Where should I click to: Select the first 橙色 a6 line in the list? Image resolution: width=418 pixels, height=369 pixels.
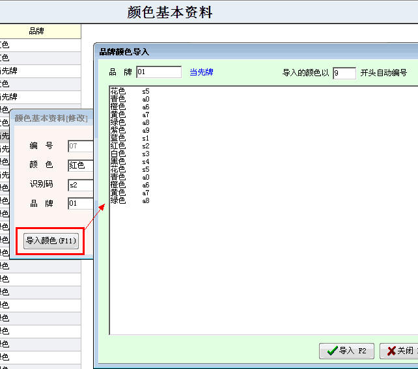(130, 107)
